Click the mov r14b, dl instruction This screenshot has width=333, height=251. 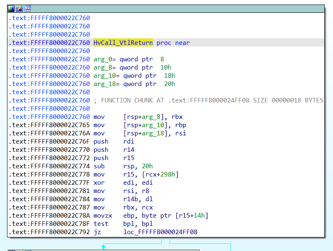pos(123,199)
